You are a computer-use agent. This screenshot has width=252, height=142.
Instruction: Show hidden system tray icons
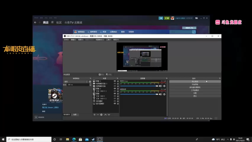[228, 139]
